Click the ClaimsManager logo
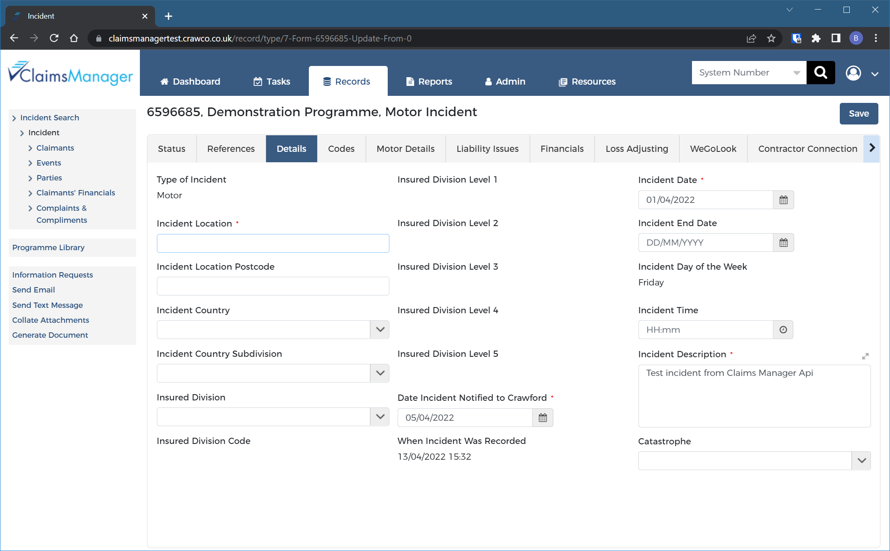Screen dimensions: 890x551 point(70,74)
